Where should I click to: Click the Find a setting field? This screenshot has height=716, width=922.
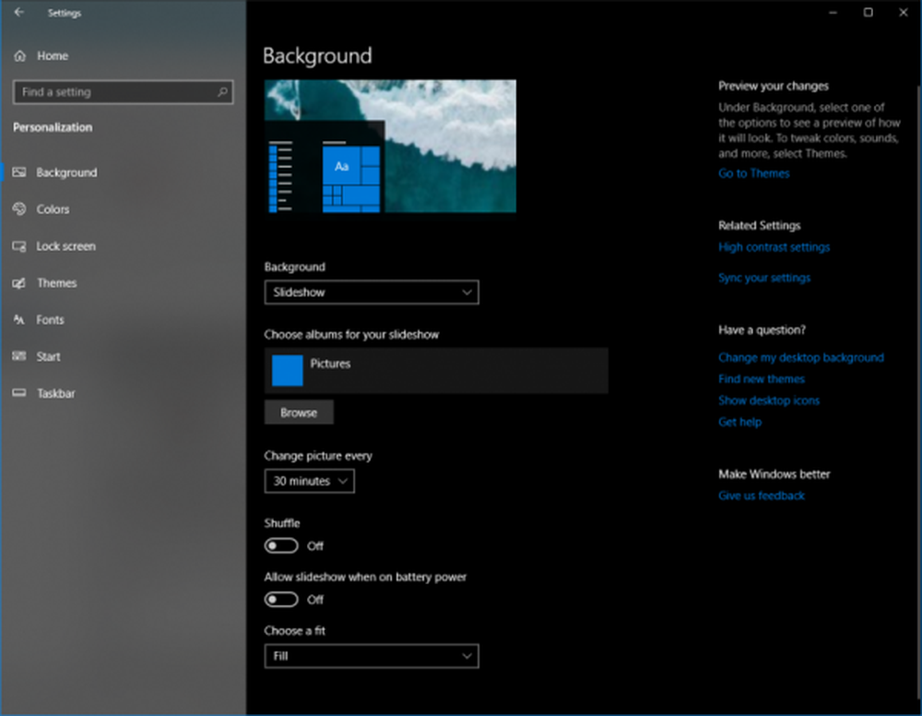click(123, 92)
